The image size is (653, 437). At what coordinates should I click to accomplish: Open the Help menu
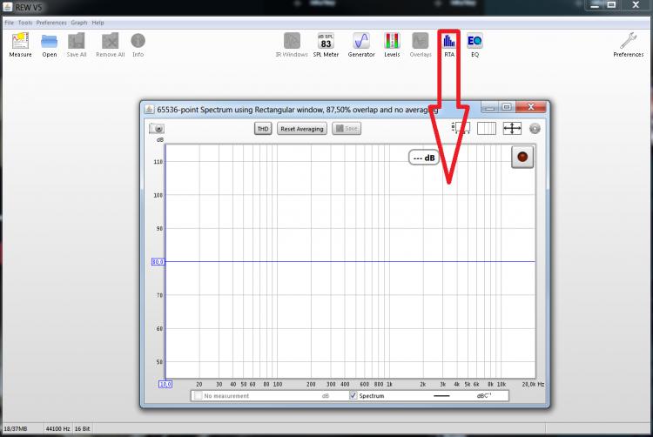tap(98, 23)
